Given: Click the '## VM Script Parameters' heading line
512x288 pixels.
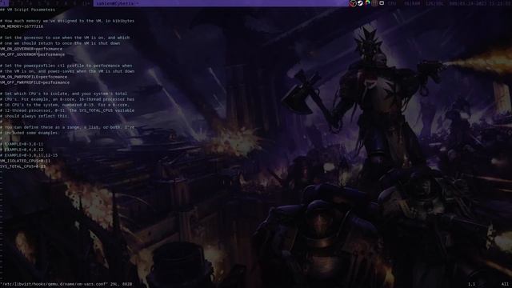Looking at the screenshot, I should (27, 10).
